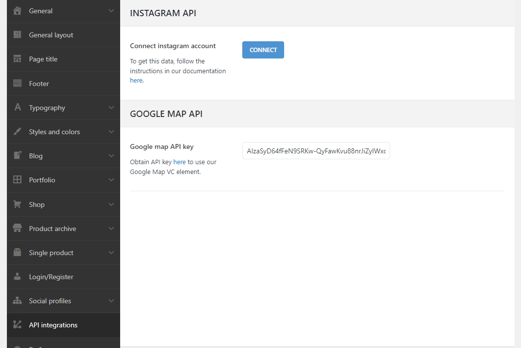This screenshot has width=521, height=348.
Task: Click the Single product bag icon
Action: point(17,252)
